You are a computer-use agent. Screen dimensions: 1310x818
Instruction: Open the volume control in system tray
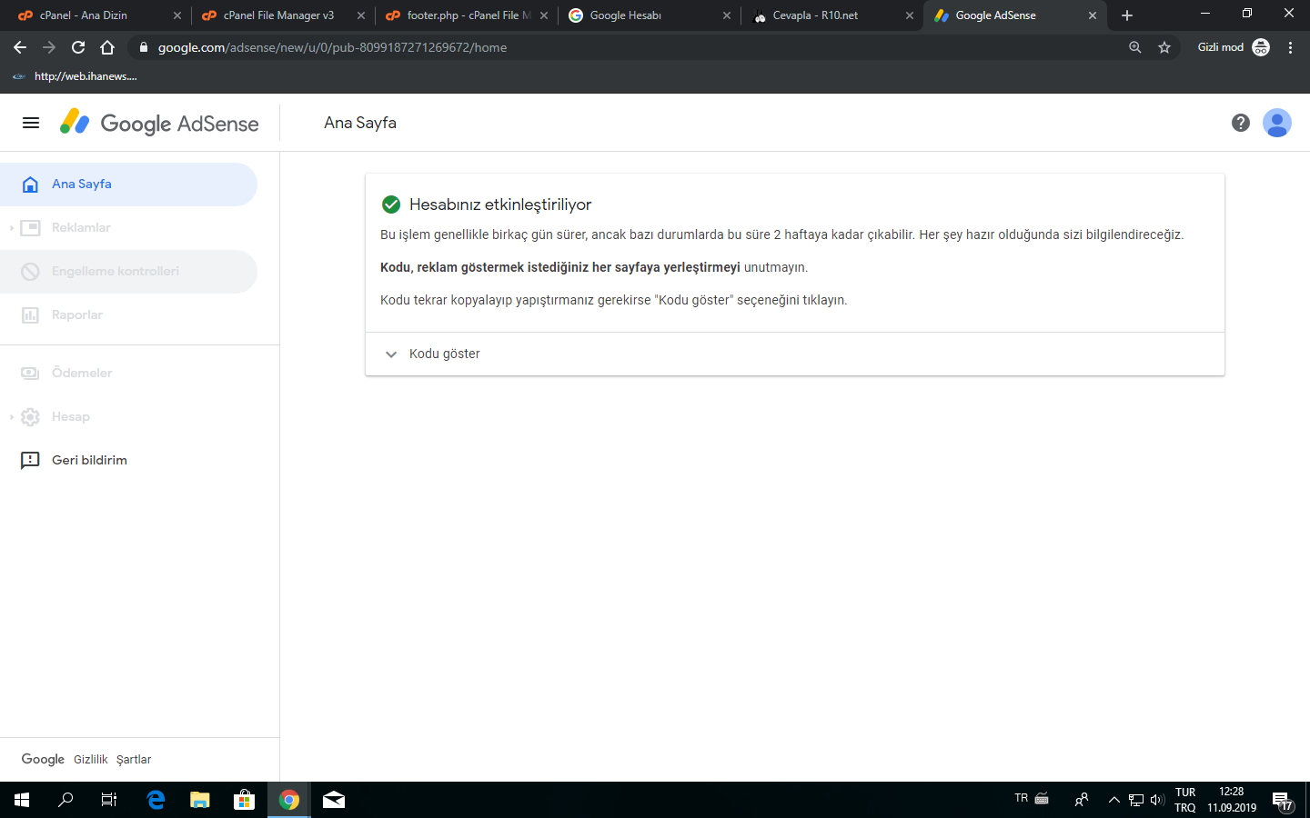pos(1157,800)
